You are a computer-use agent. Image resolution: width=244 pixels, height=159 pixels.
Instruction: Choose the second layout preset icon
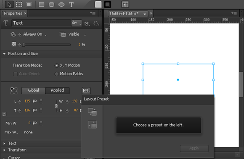pyautogui.click(x=92, y=125)
